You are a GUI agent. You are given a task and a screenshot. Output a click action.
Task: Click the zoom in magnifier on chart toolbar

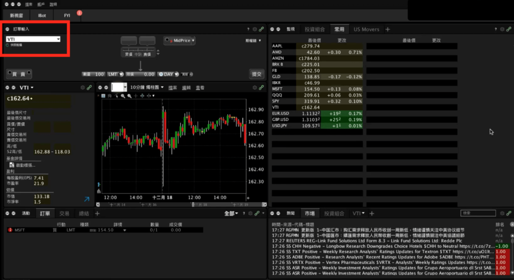[x=123, y=96]
